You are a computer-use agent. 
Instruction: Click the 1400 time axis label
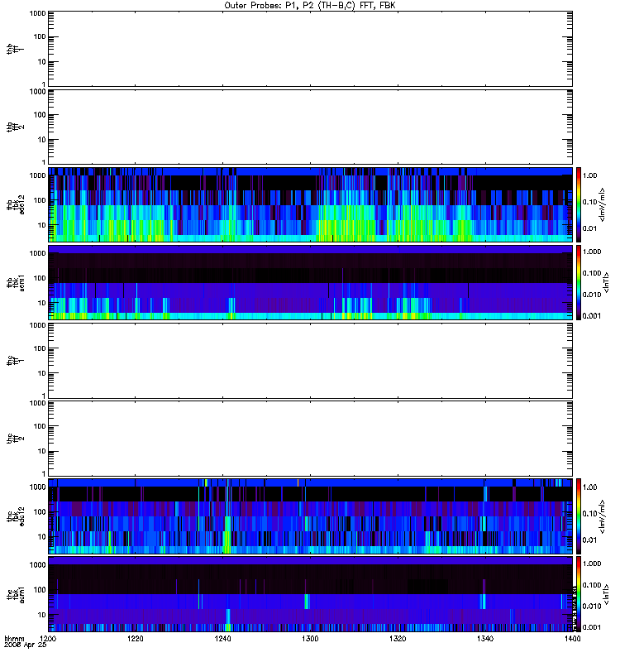coord(572,638)
